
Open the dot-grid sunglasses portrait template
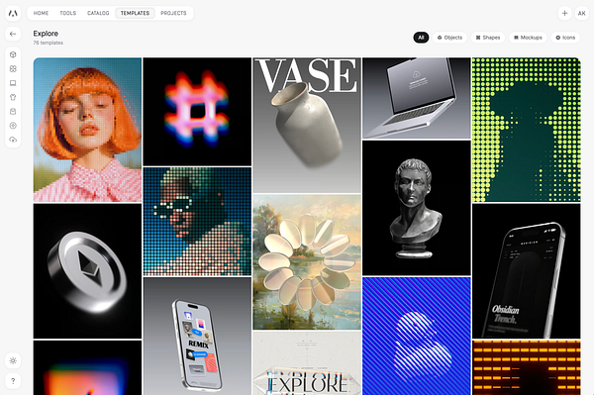coord(197,221)
